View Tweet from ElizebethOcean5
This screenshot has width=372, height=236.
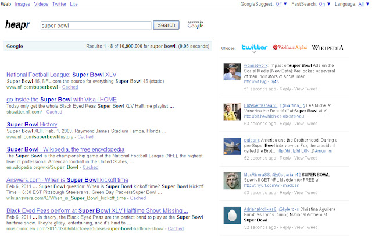[x=305, y=124]
